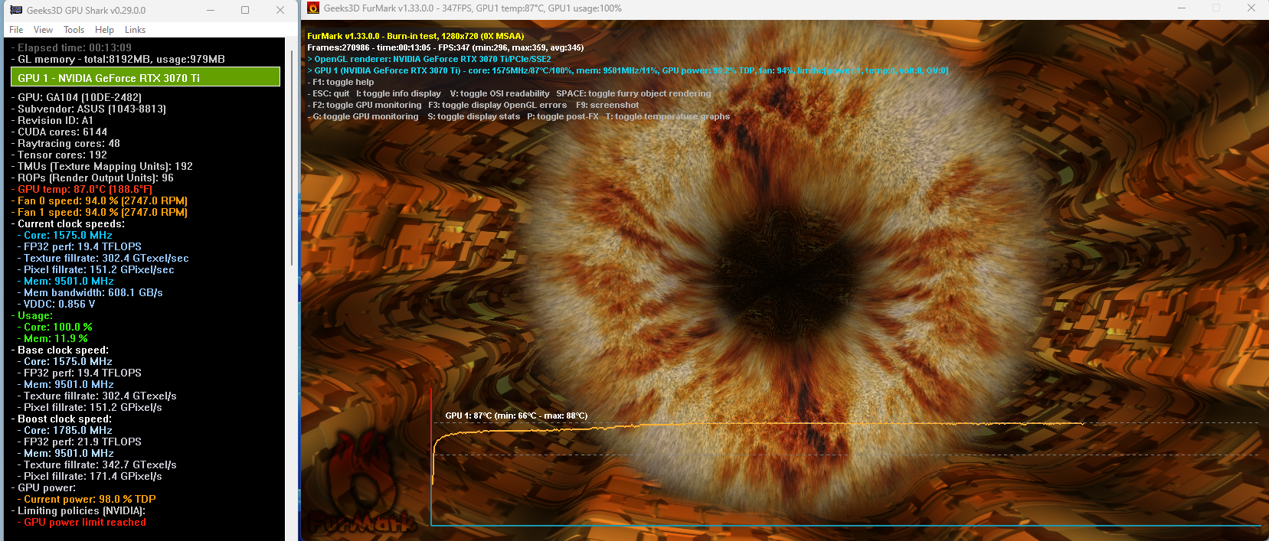Screen dimensions: 1269x541
Task: Click the green Usage heading
Action: (32, 315)
